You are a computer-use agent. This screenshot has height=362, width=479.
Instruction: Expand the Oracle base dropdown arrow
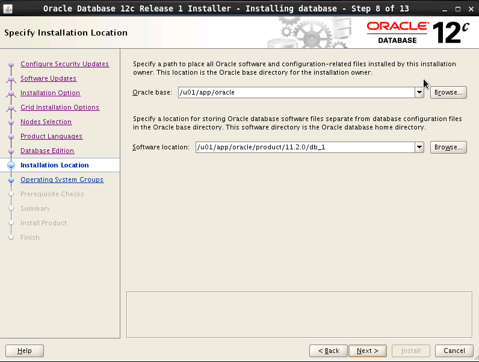[419, 93]
